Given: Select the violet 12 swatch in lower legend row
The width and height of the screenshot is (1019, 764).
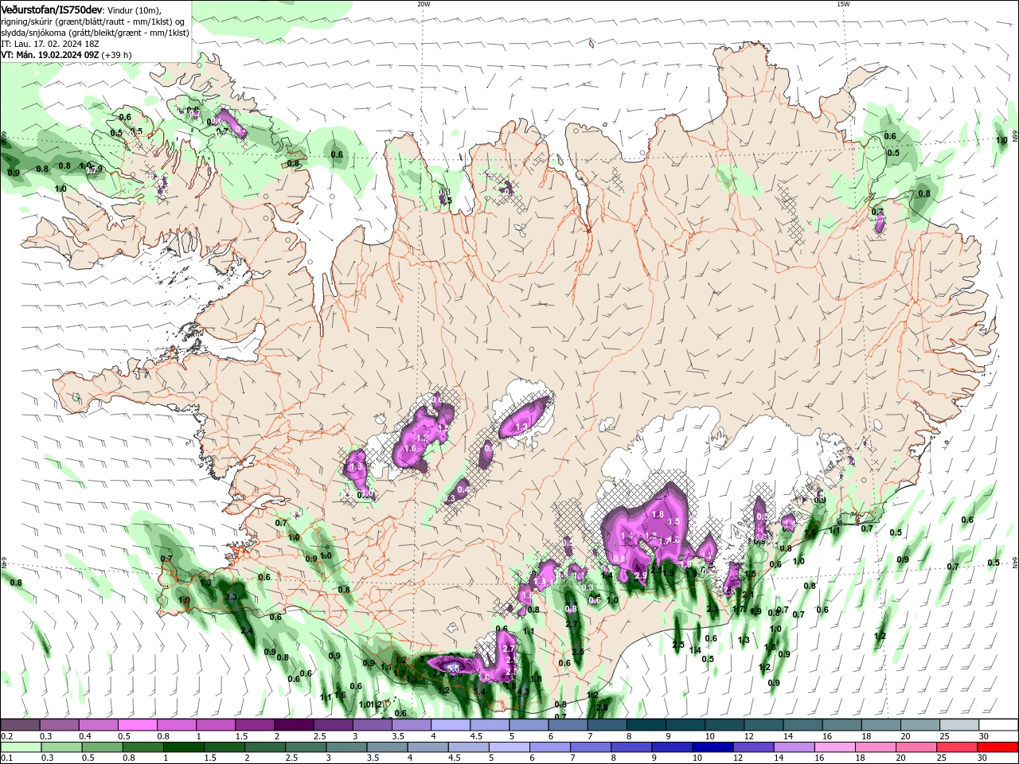Looking at the screenshot, I should pyautogui.click(x=754, y=747).
